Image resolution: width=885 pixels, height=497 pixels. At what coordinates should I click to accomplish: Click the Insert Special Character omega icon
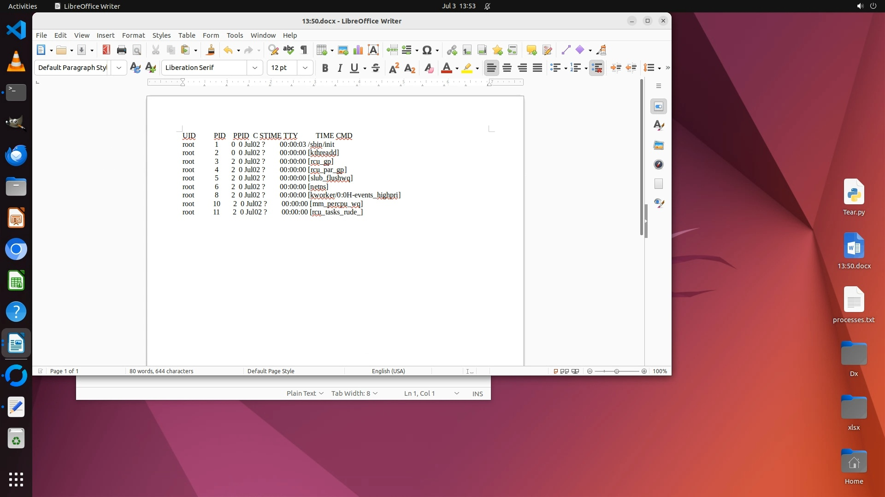tap(427, 50)
